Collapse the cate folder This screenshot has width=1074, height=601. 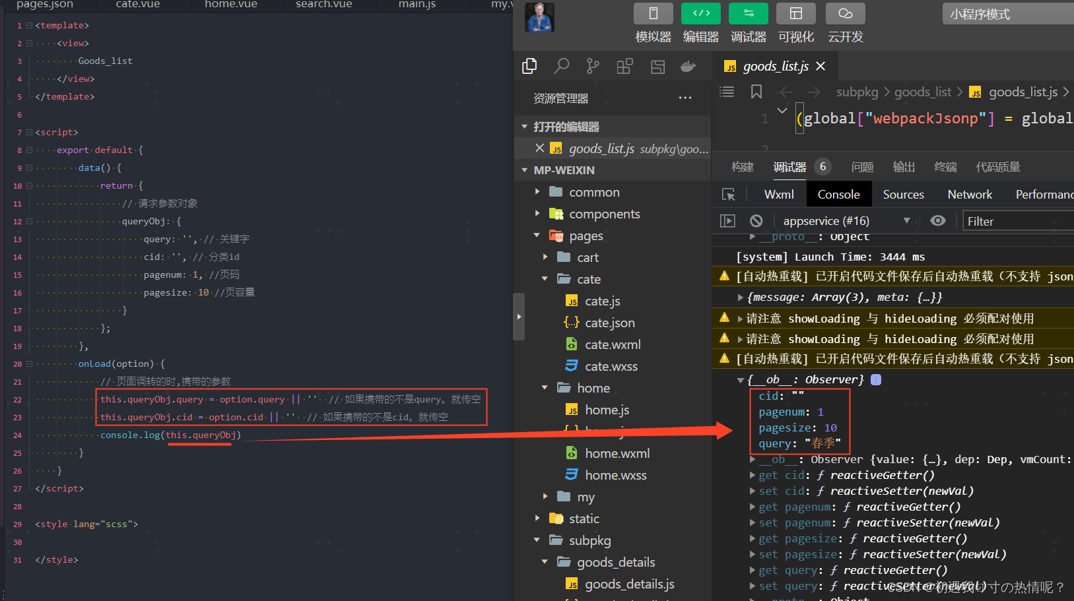[545, 279]
